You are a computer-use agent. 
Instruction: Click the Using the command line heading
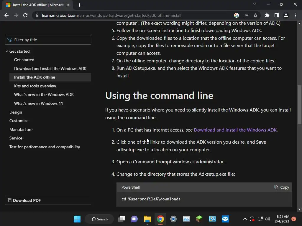(159, 96)
